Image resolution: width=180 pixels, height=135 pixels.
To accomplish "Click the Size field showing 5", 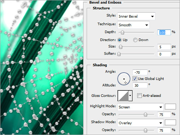I will tap(164, 47).
